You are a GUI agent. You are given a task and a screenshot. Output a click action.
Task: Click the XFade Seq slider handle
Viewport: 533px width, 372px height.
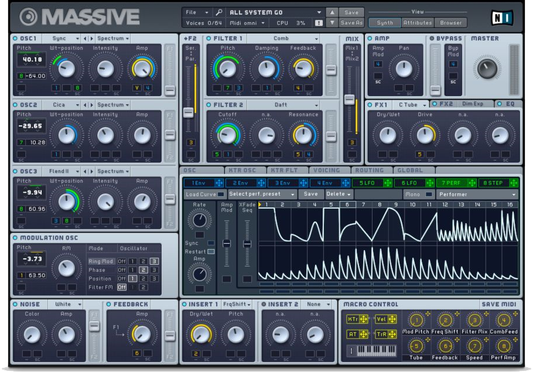[x=247, y=244]
